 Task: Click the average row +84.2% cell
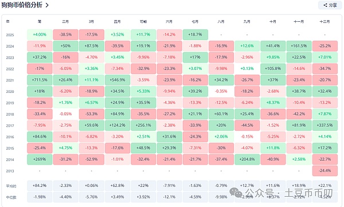point(40,185)
